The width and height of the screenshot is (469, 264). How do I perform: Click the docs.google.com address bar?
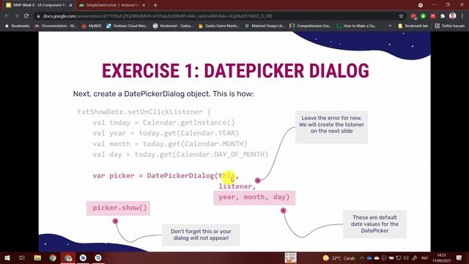215,16
